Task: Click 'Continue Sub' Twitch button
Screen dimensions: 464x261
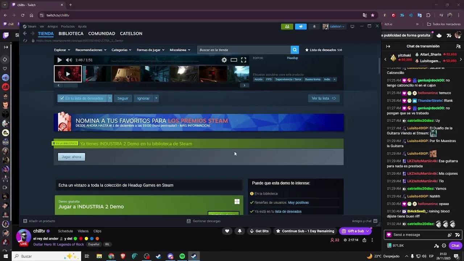Action: 305,231
